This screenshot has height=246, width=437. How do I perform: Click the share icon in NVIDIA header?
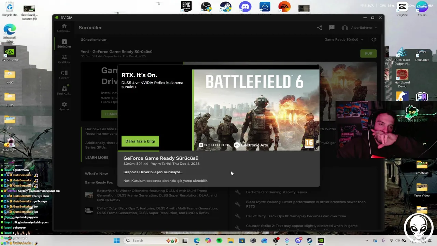[x=320, y=28]
